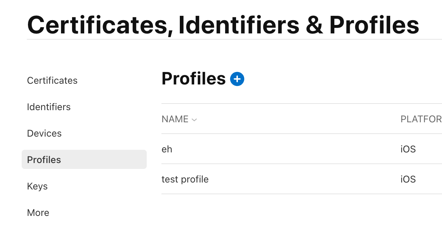
Task: Click the iOS cell in the eh row
Action: point(408,149)
